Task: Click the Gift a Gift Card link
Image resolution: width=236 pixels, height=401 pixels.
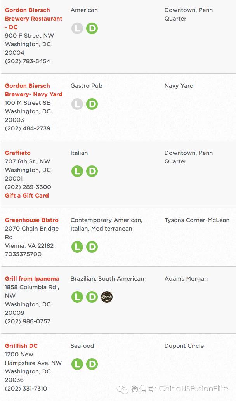Action: pos(27,195)
